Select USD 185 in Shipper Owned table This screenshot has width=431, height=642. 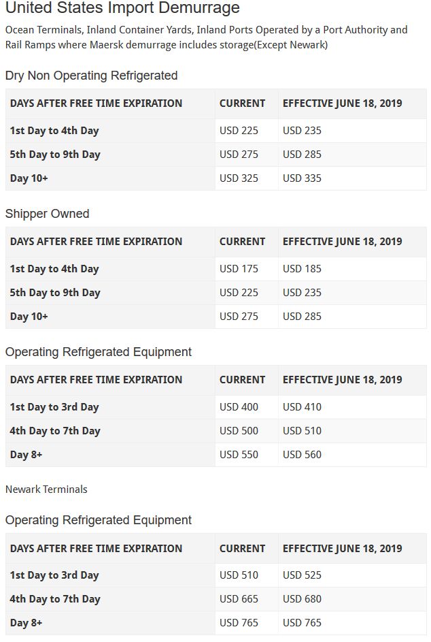pos(302,269)
